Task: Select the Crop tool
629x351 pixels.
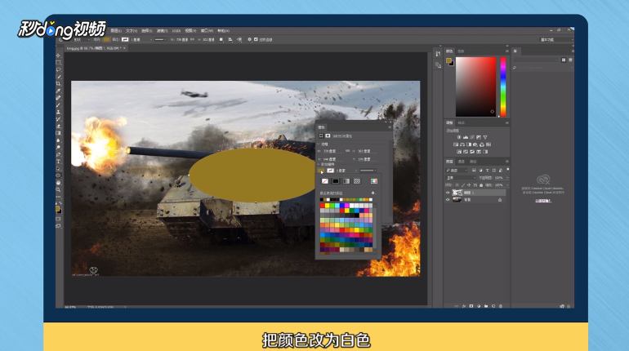Action: coord(59,84)
